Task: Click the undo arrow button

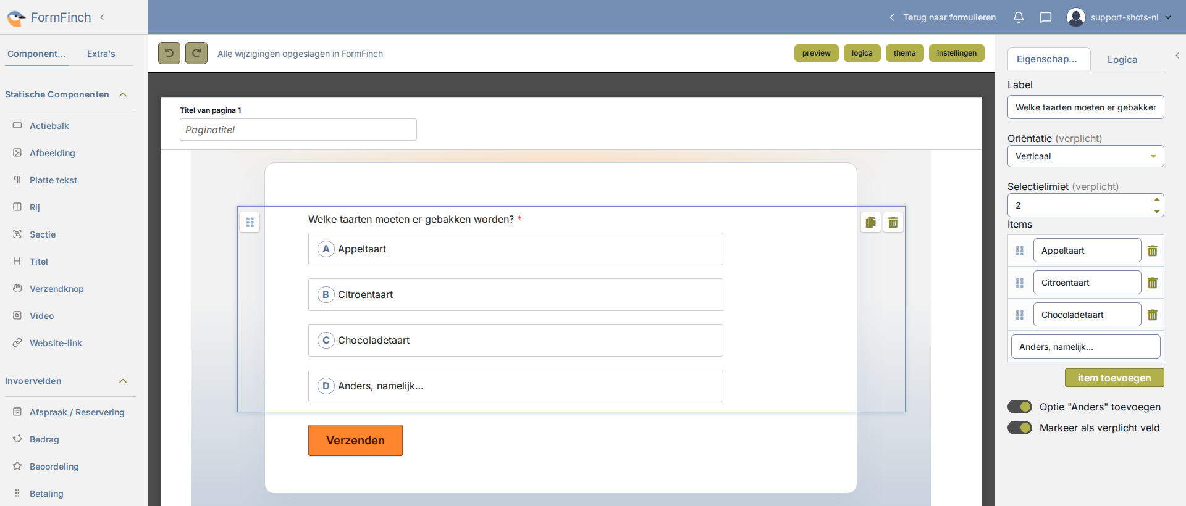Action: [169, 53]
